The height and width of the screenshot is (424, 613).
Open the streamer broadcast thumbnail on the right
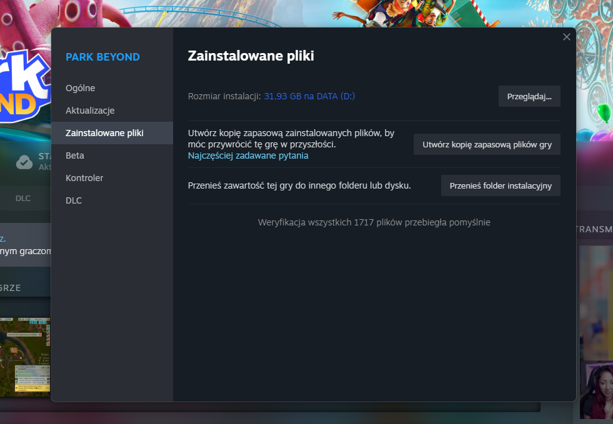point(596,332)
